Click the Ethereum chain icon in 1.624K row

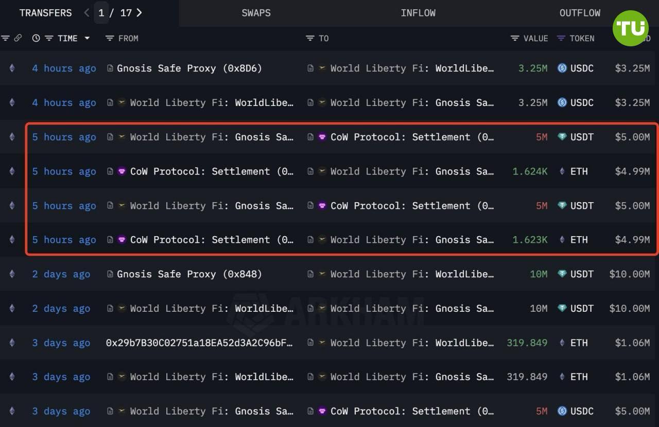(12, 171)
